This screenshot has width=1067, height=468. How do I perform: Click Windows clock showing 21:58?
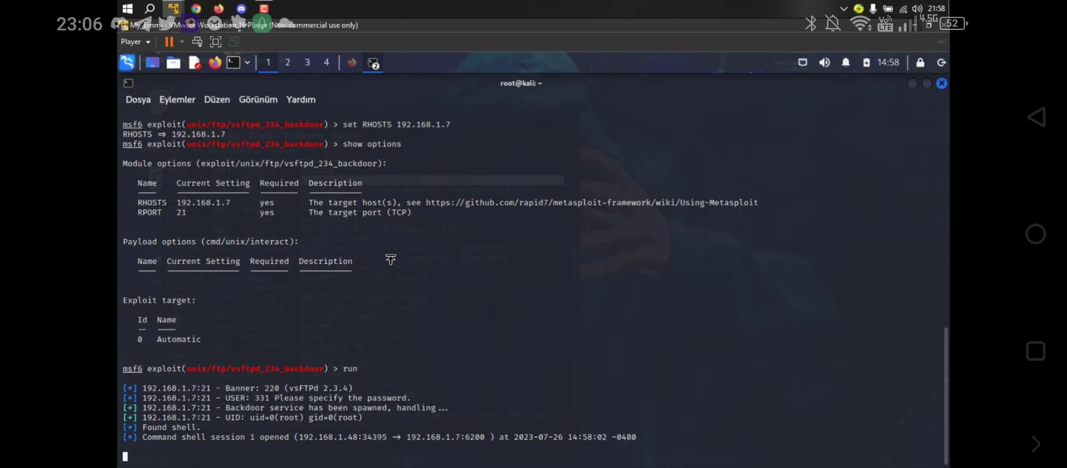coord(936,9)
